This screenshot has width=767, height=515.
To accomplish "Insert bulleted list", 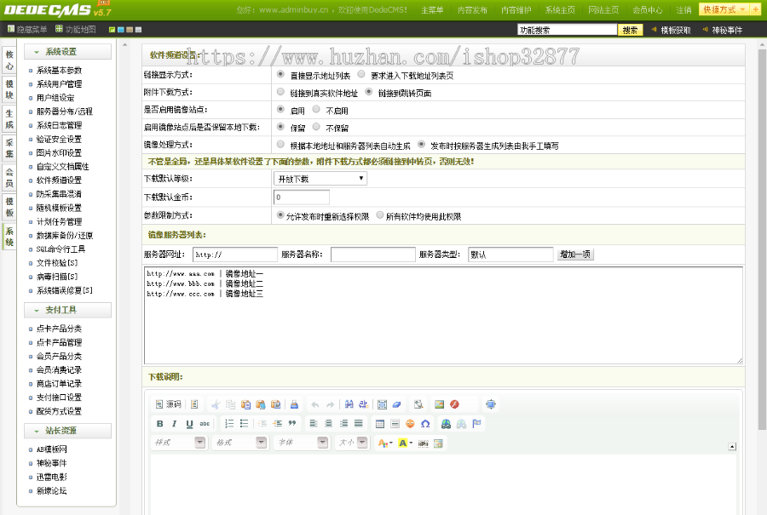I will coord(244,424).
